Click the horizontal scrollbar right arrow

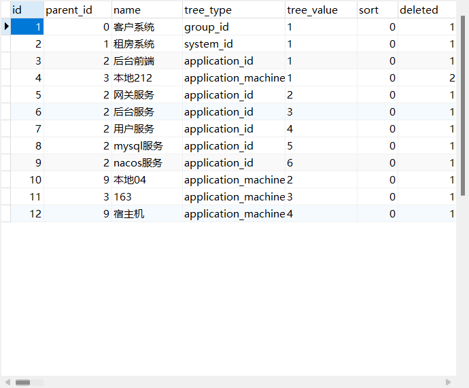[449, 383]
